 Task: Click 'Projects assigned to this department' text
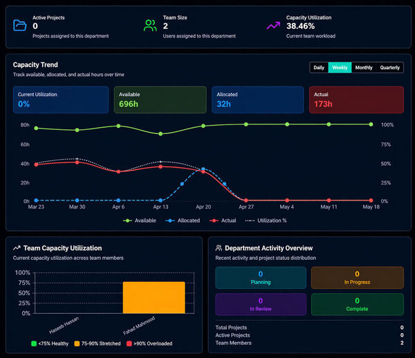71,36
